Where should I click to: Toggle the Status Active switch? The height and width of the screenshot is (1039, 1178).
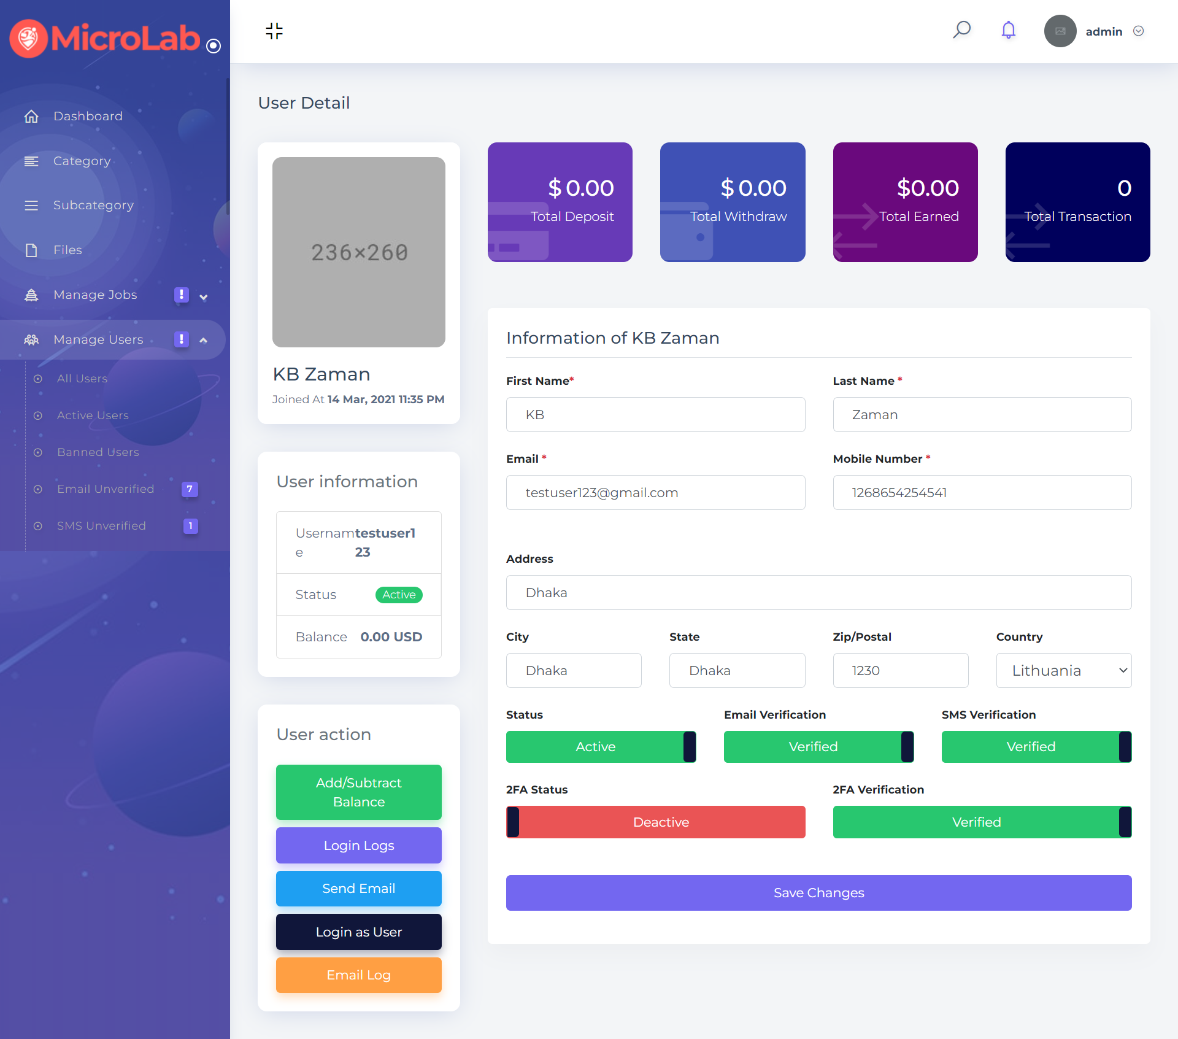(x=601, y=747)
